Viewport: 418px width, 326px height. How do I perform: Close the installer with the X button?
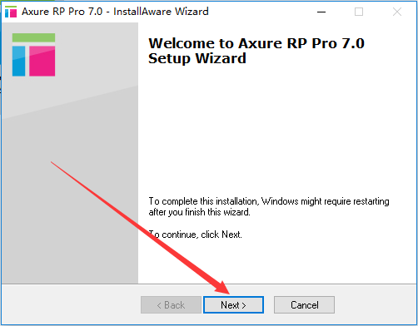click(397, 12)
